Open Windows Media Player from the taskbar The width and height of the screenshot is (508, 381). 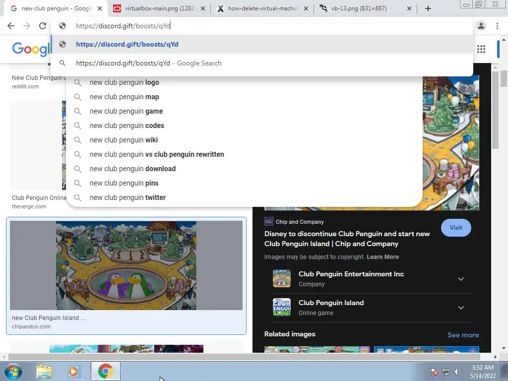[x=74, y=371]
